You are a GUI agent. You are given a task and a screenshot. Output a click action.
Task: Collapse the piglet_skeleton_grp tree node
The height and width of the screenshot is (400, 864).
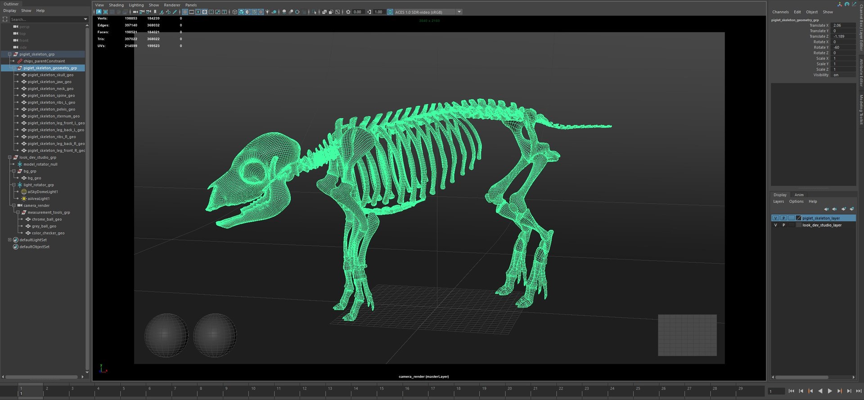tap(9, 54)
